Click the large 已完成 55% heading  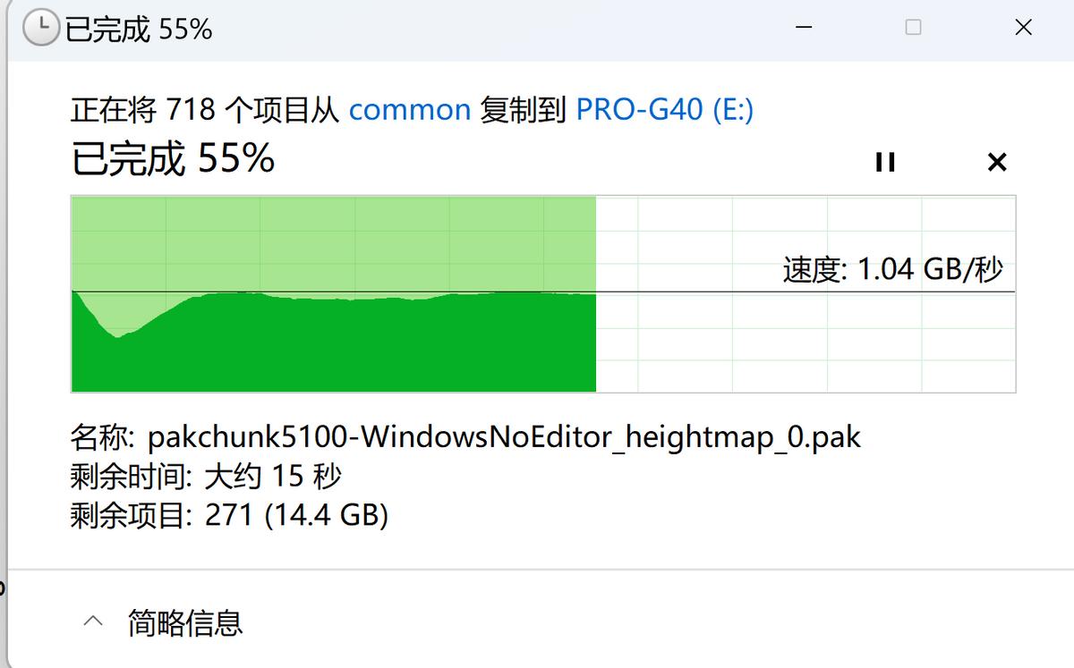(173, 160)
